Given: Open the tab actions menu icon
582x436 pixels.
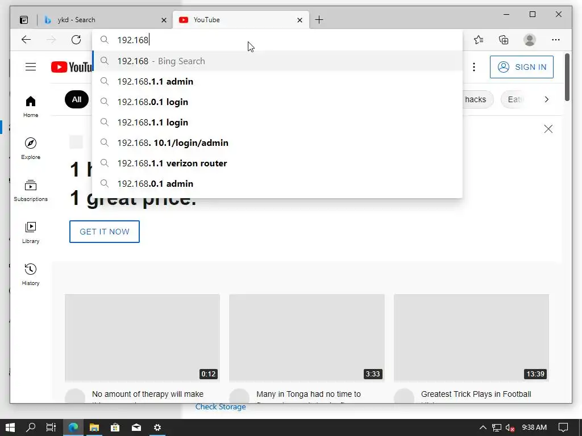Looking at the screenshot, I should coord(24,20).
